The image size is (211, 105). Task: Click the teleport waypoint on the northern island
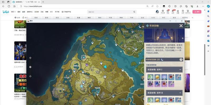click(x=92, y=43)
